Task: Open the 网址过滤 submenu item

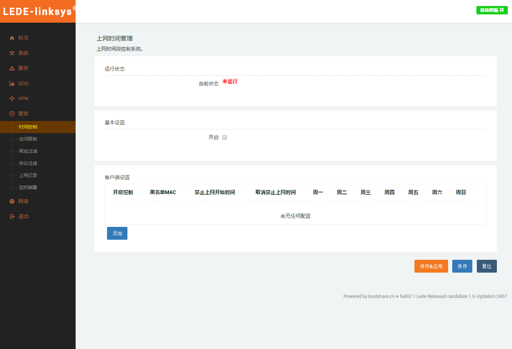Action: click(x=28, y=151)
